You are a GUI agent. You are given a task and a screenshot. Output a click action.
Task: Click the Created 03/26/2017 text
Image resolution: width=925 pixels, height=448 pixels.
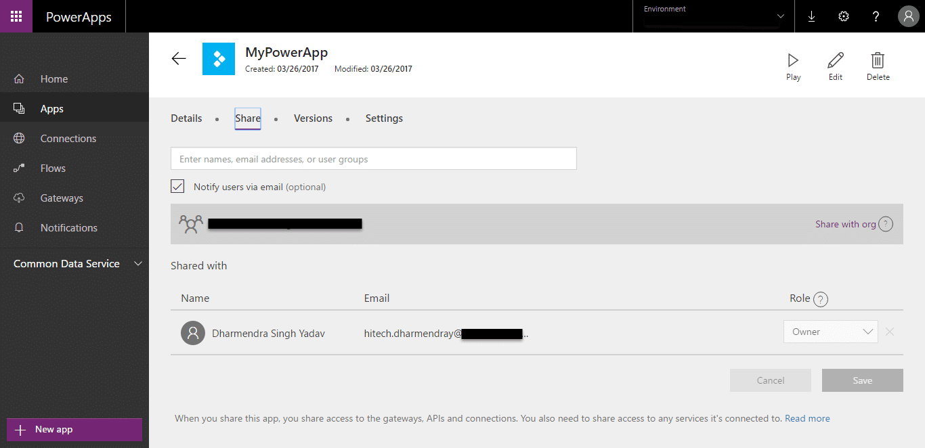click(282, 69)
